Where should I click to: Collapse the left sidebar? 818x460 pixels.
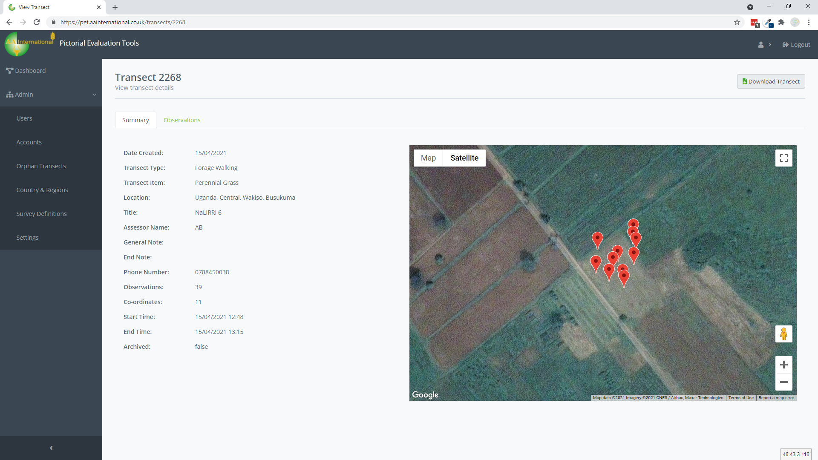pos(51,448)
